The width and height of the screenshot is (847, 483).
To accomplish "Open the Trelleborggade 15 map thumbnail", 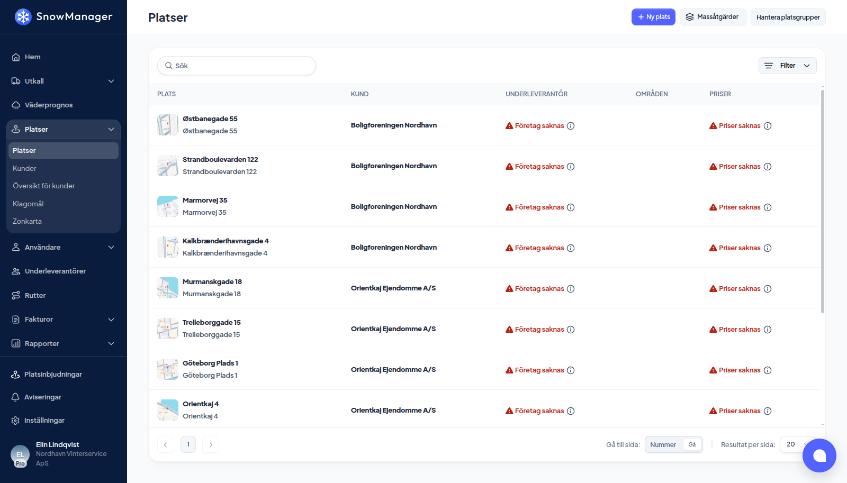I will (x=168, y=329).
